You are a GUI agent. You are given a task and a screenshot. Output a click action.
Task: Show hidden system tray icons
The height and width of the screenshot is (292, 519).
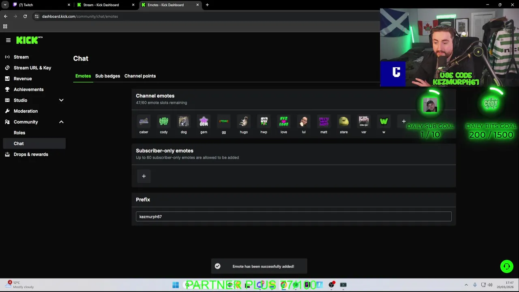tap(466, 285)
